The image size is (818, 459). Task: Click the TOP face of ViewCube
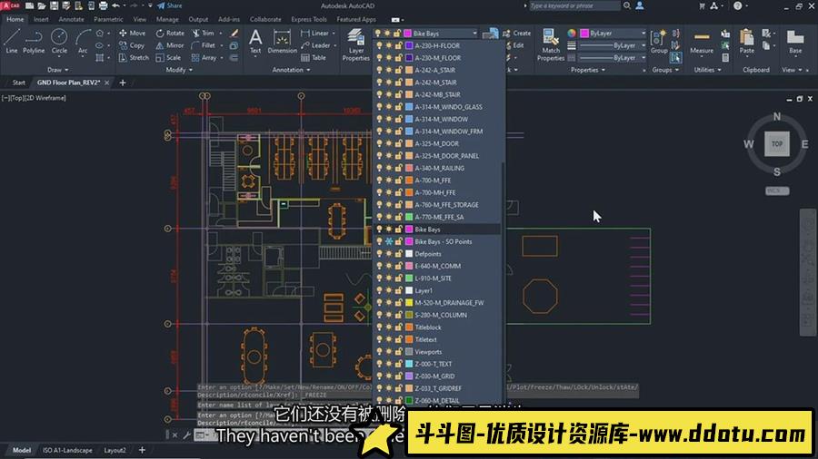tap(777, 144)
